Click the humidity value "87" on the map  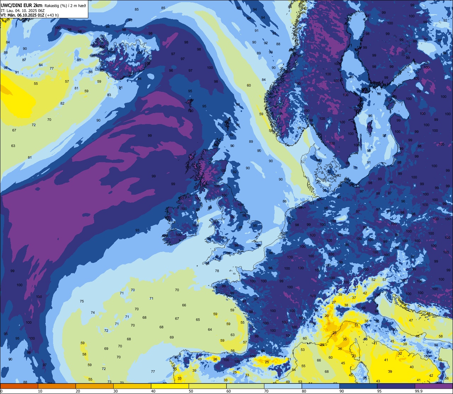click(24, 60)
